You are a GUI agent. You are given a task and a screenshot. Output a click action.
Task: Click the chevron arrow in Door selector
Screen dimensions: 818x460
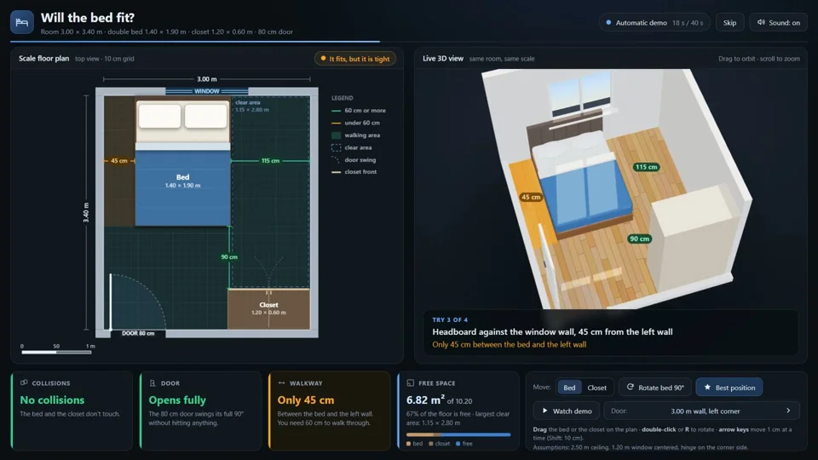click(788, 411)
